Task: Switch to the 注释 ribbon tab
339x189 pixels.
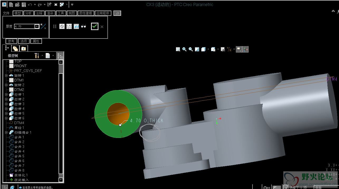Action: click(x=39, y=13)
